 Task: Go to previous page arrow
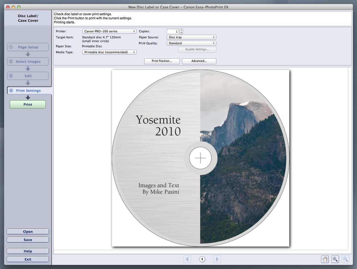pos(187,259)
